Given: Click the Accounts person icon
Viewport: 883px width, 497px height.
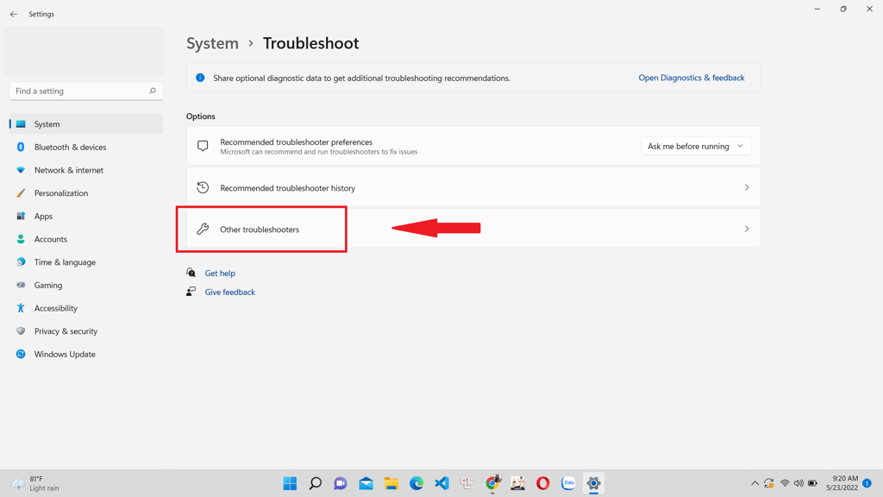Looking at the screenshot, I should pos(21,240).
